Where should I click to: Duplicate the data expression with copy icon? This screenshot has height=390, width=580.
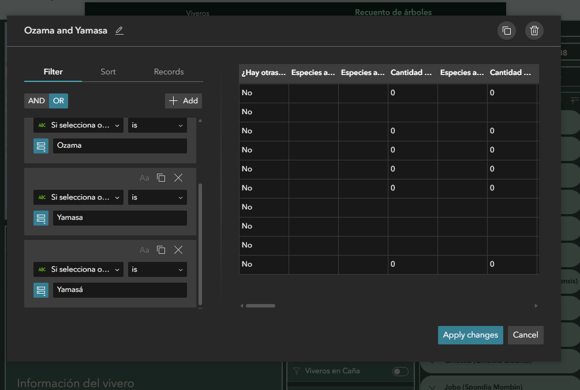[x=506, y=31]
